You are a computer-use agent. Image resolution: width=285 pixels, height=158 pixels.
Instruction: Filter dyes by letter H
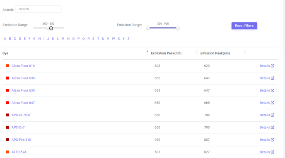(39, 38)
